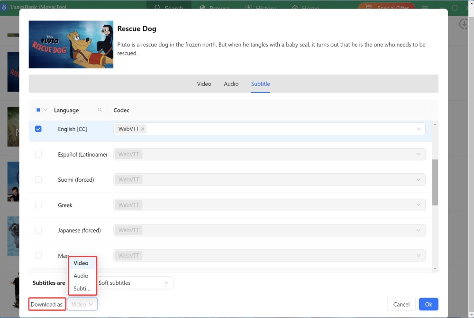Remove the WebVTT tag from English [CC]
This screenshot has width=474, height=318.
(143, 129)
